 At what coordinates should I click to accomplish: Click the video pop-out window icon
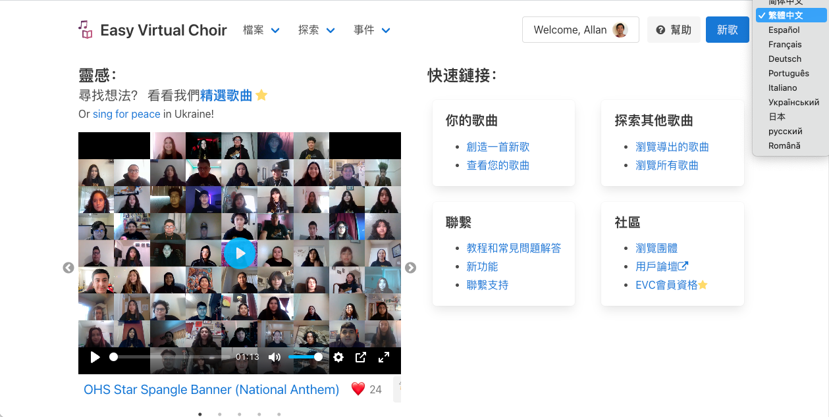tap(361, 357)
